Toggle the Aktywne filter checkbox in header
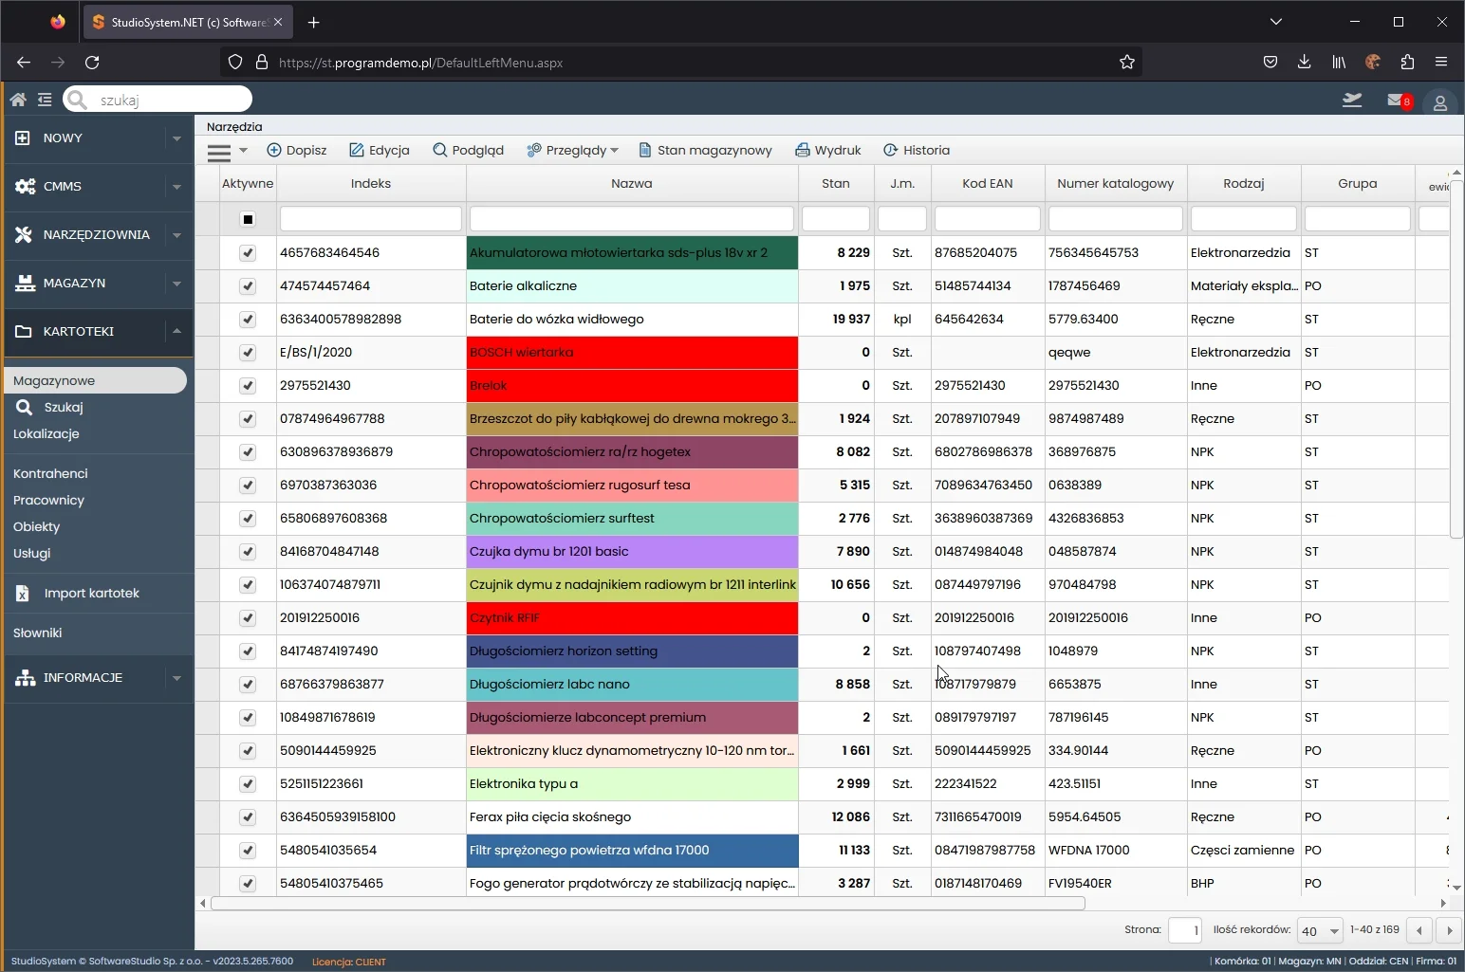This screenshot has width=1465, height=972. point(248,219)
